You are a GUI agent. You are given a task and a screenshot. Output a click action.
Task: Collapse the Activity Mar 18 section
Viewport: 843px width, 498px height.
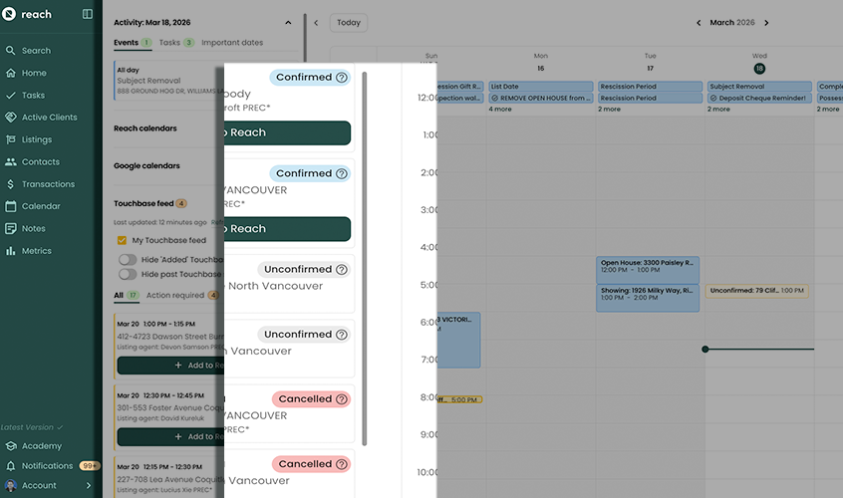click(x=289, y=22)
